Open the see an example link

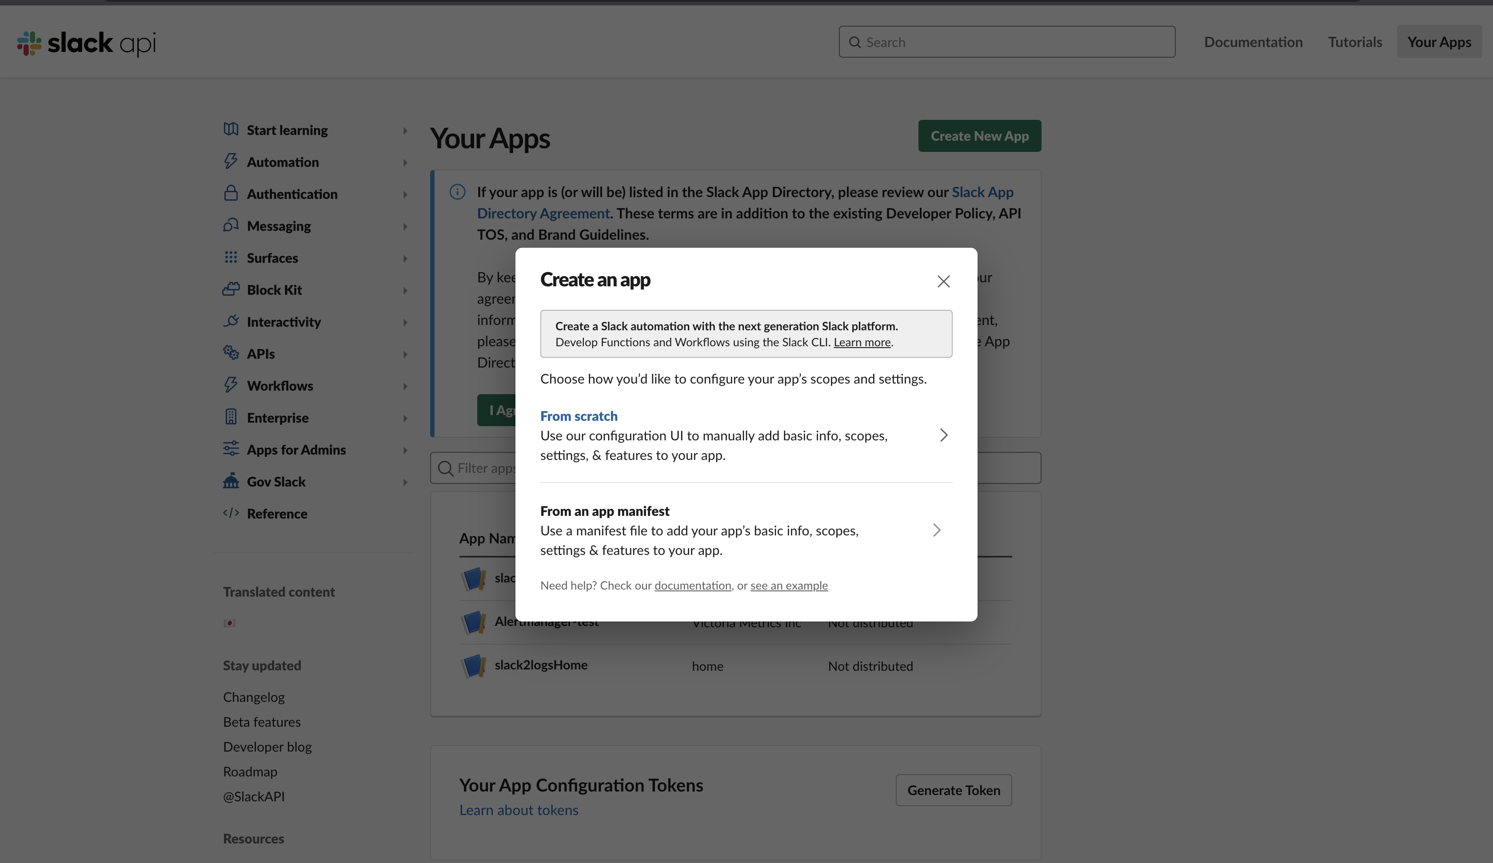click(x=789, y=586)
